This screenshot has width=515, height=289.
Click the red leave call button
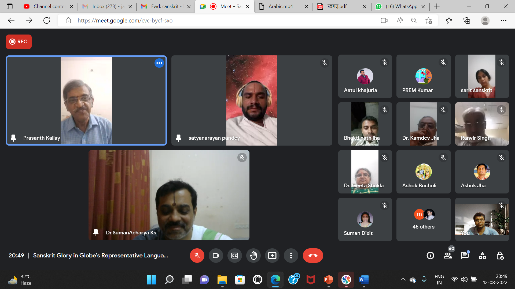pos(313,256)
